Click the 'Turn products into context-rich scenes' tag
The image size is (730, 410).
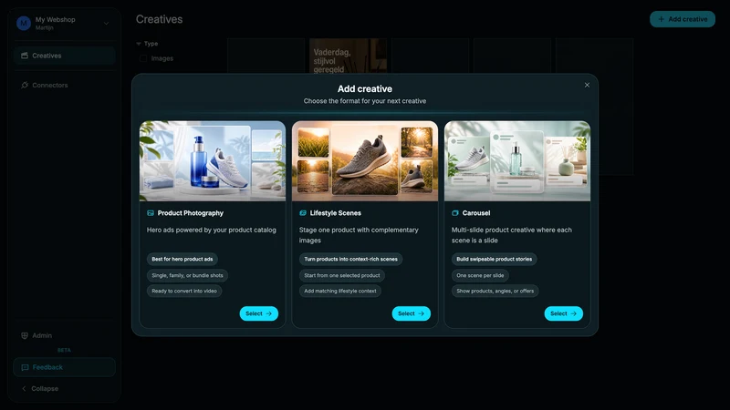pos(350,259)
